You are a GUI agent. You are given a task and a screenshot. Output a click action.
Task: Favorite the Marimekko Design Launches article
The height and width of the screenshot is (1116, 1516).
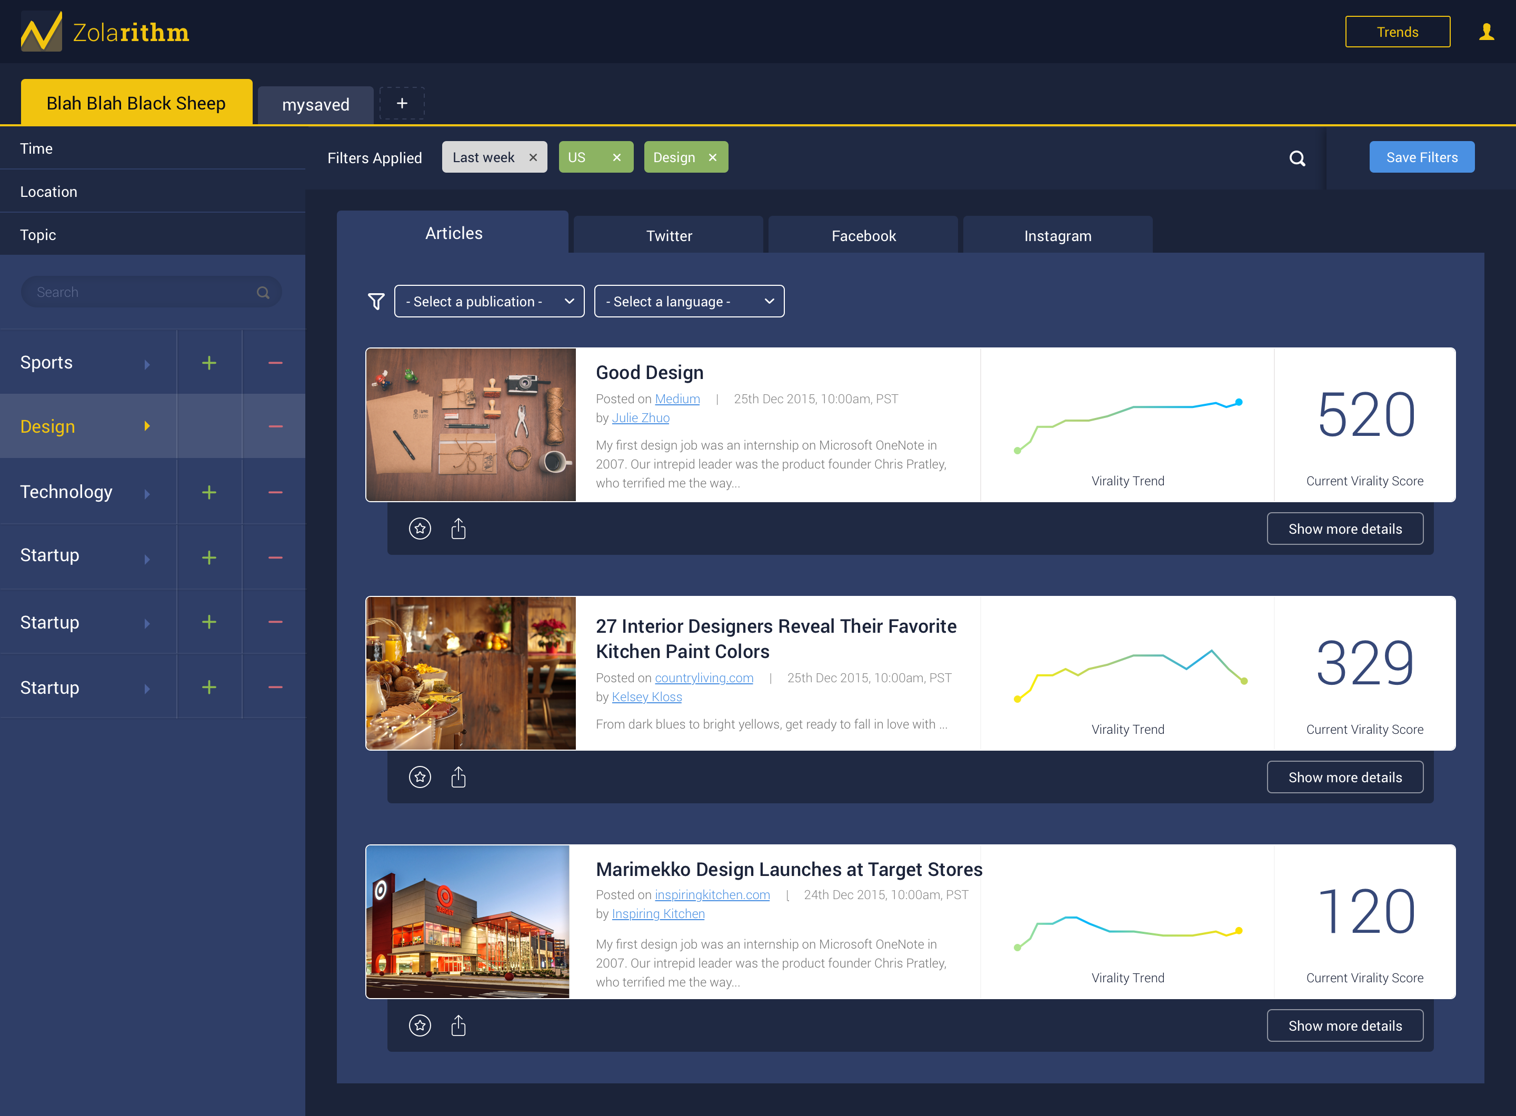coord(420,1025)
